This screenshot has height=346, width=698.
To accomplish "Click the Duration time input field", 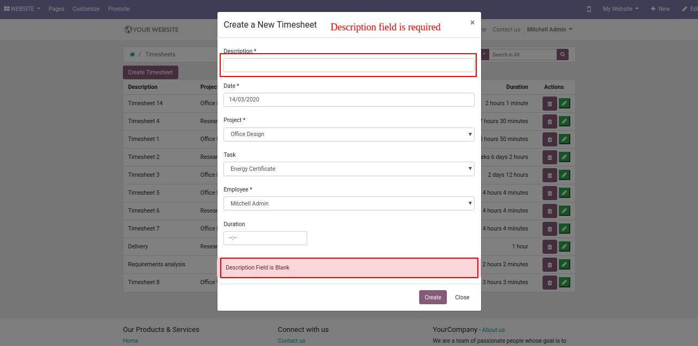I will point(265,238).
